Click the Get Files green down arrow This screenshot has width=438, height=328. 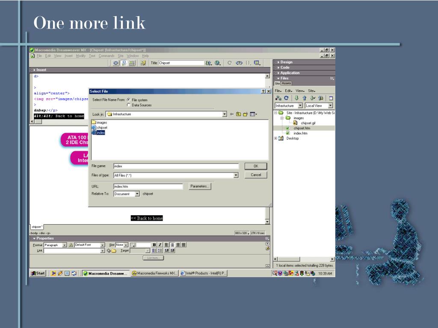tap(297, 98)
